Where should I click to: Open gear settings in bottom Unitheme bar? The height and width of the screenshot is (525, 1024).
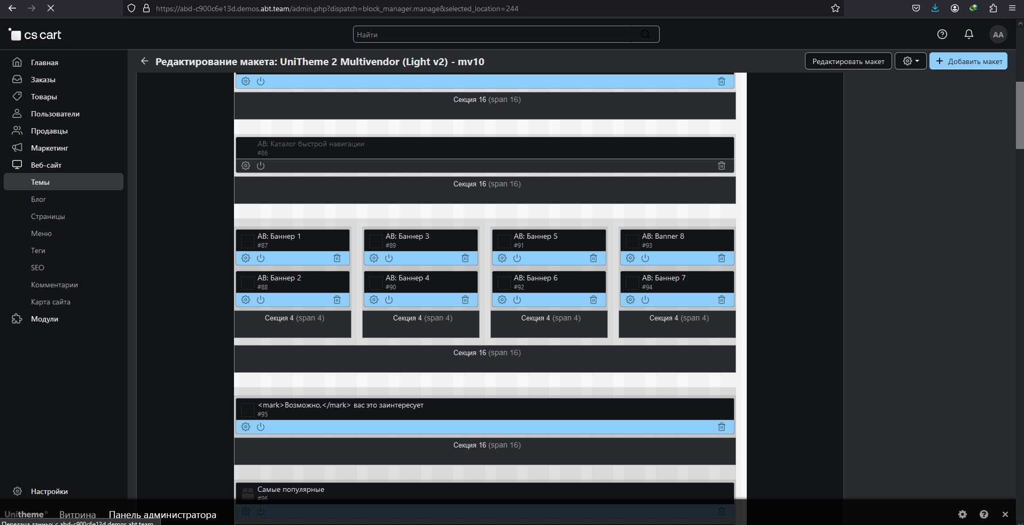click(x=963, y=514)
